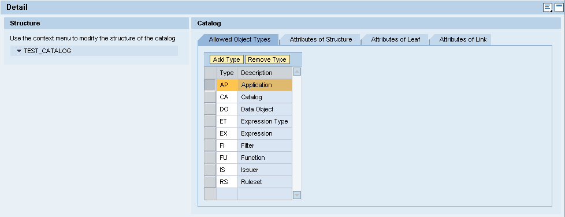
Task: Click the ET type cell
Action: (227, 121)
